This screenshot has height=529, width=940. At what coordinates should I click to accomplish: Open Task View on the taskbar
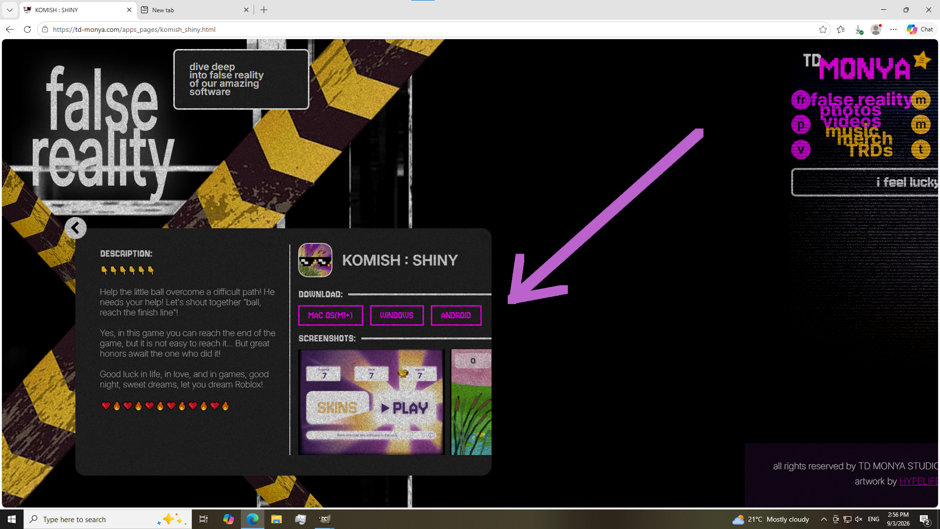point(204,519)
